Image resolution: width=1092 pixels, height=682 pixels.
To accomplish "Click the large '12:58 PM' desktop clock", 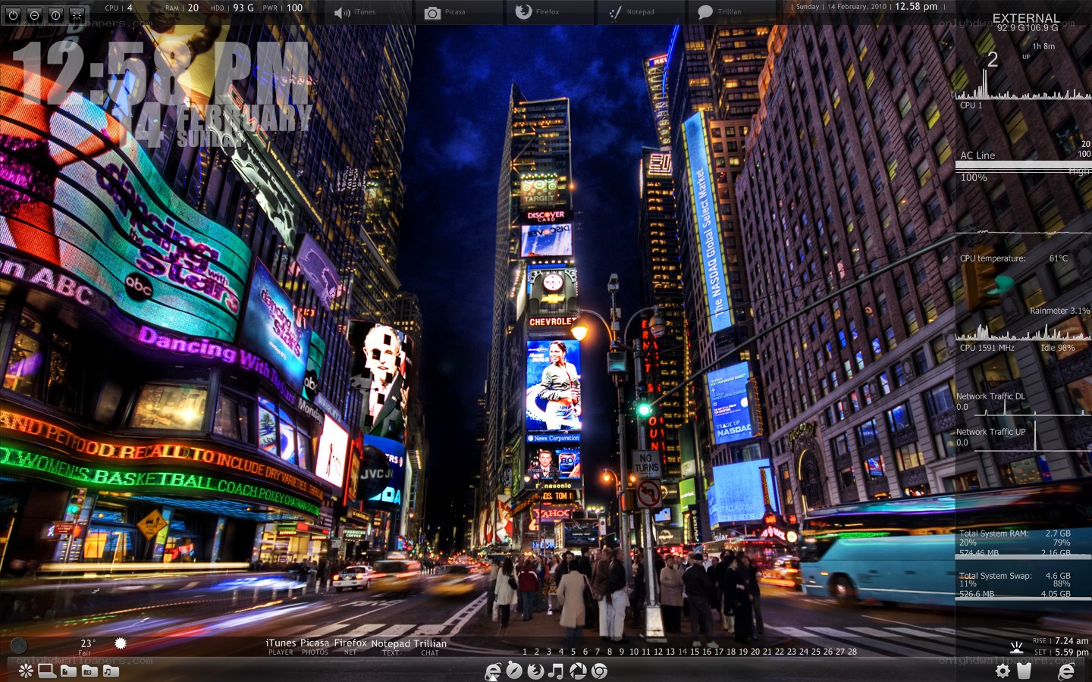I will coord(162,74).
